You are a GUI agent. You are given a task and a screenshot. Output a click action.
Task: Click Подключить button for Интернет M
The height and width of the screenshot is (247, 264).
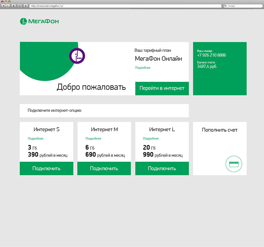coord(104,168)
